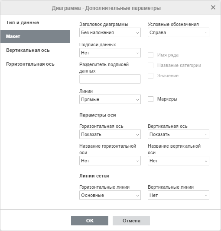Open the Вертикальные линии gridlines dropdown

[x=179, y=195]
